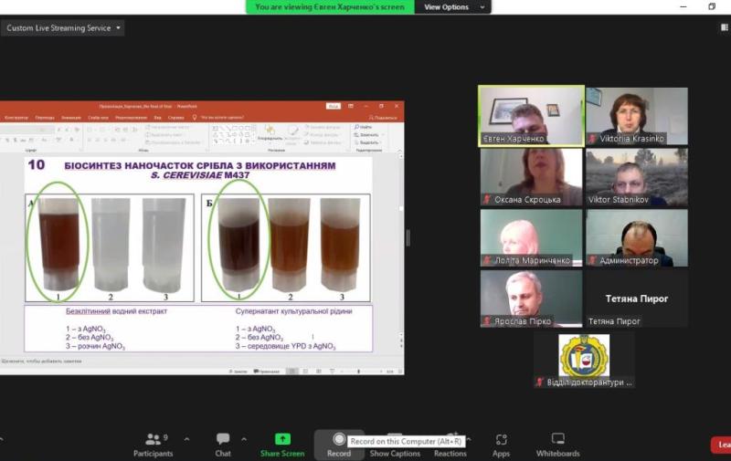731x461 pixels.
Task: Select Оксана Скроцька's video tile
Action: click(x=531, y=177)
